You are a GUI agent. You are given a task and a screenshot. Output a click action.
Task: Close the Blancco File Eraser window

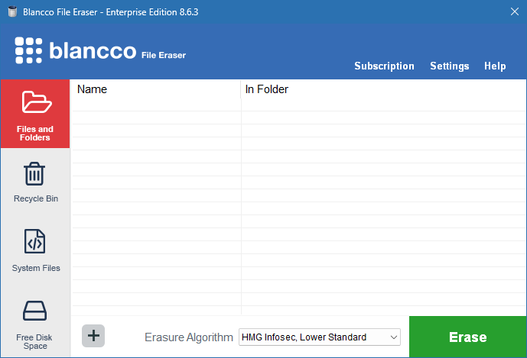(514, 11)
